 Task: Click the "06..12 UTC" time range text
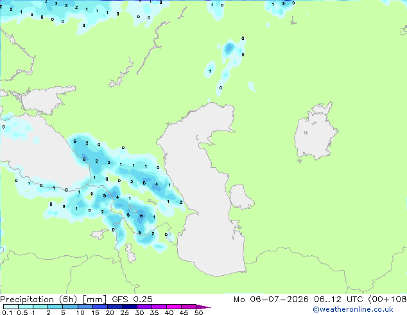[338, 300]
